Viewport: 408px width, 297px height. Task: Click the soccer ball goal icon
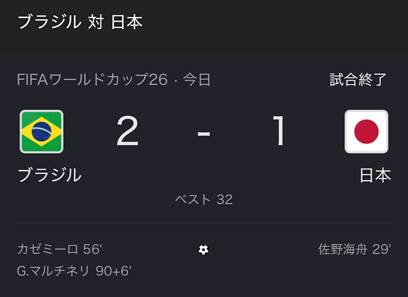[x=204, y=250]
